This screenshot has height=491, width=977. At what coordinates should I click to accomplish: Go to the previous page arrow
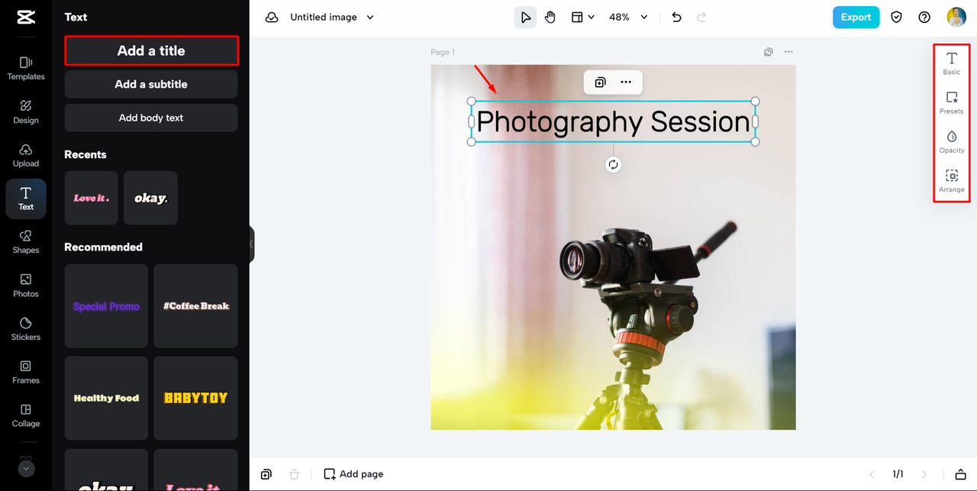(872, 474)
